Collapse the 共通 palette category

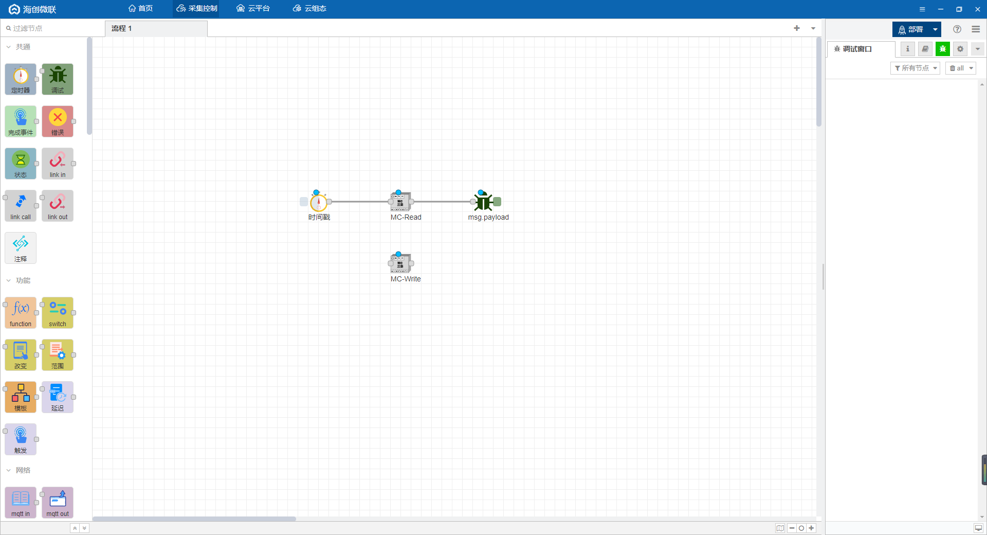(19, 47)
